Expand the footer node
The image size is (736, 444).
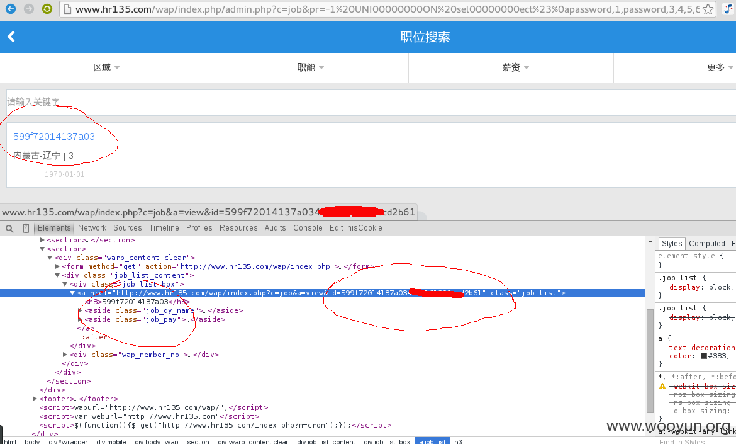click(35, 399)
